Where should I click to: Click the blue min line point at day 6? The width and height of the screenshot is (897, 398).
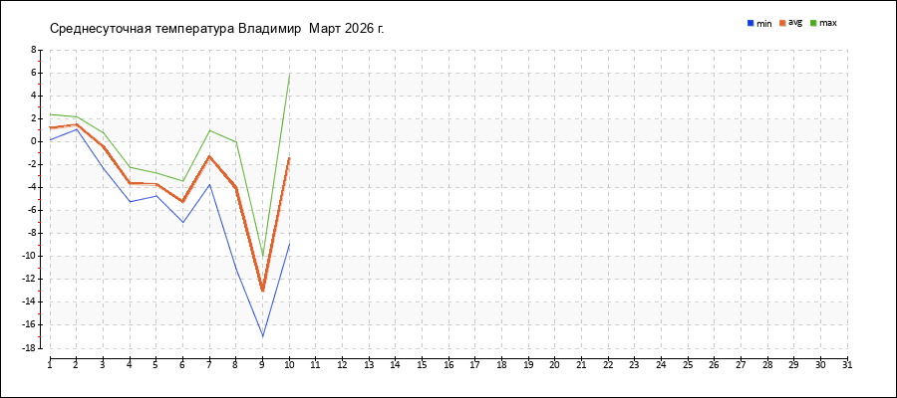click(182, 222)
